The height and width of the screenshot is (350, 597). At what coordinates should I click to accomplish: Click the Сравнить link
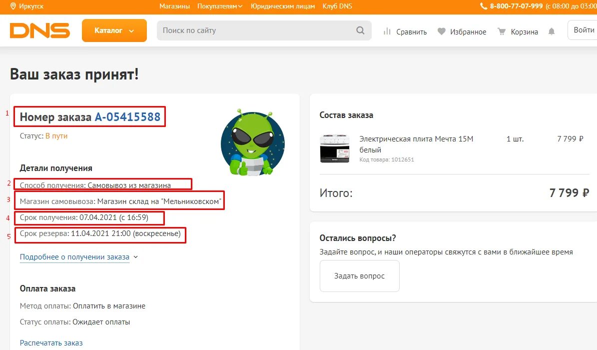coord(411,31)
